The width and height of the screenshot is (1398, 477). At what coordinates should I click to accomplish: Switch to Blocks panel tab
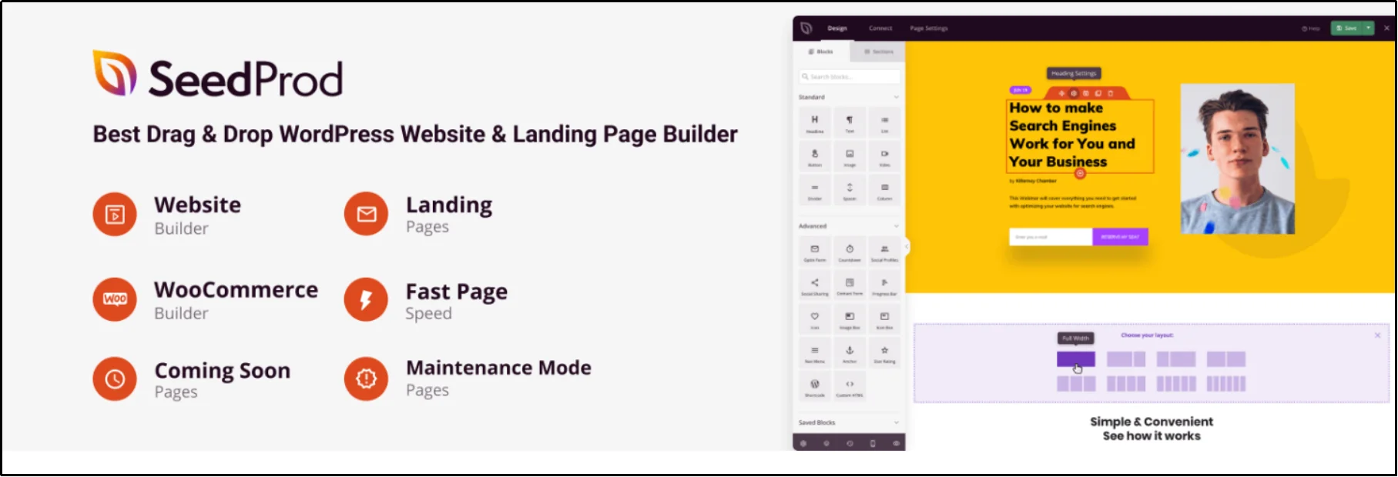pos(821,52)
